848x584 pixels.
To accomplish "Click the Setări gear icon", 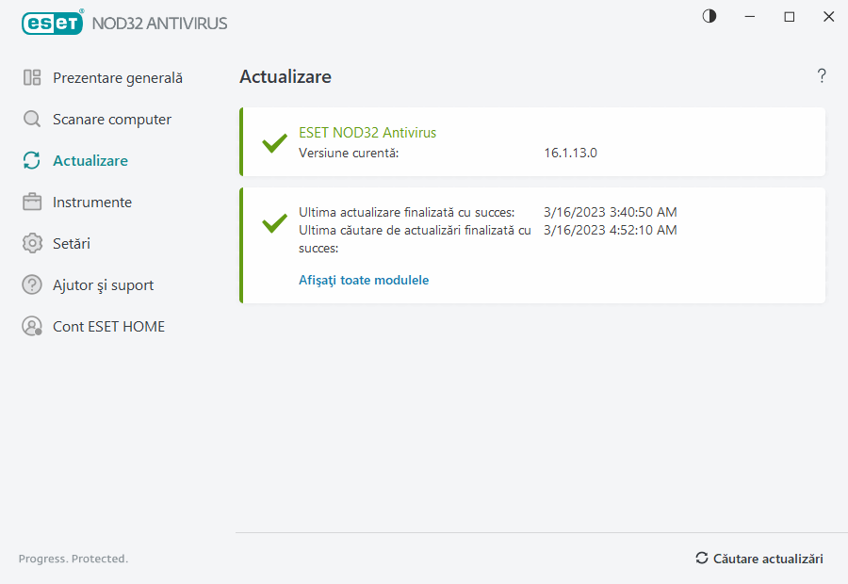I will pos(32,244).
